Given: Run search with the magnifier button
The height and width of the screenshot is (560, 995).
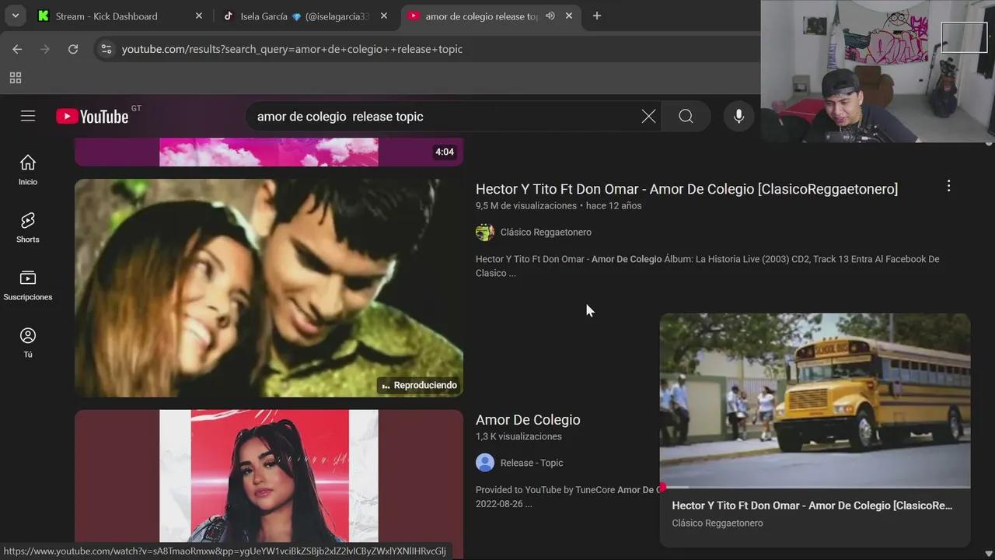Looking at the screenshot, I should pos(686,116).
